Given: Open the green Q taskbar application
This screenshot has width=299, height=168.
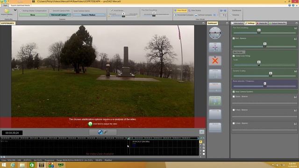Looking at the screenshot, I should pos(32,165).
